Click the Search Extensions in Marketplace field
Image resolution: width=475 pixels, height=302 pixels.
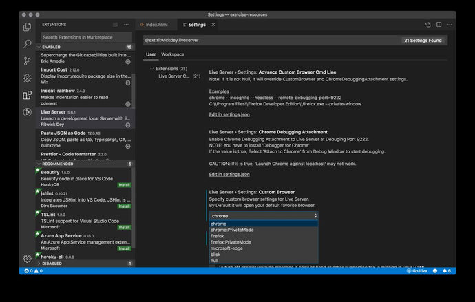coord(85,37)
